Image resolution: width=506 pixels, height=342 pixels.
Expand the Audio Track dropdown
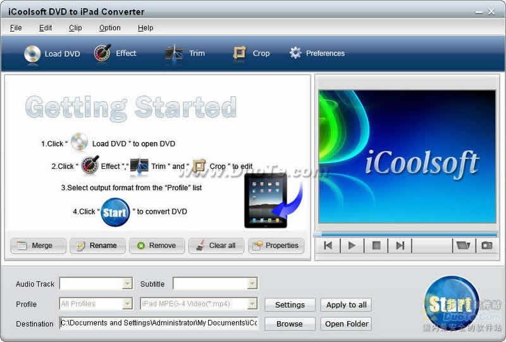(x=127, y=284)
